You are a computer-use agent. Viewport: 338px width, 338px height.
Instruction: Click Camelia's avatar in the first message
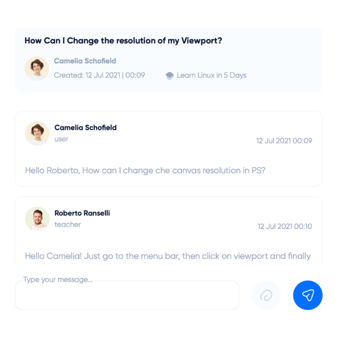[37, 133]
